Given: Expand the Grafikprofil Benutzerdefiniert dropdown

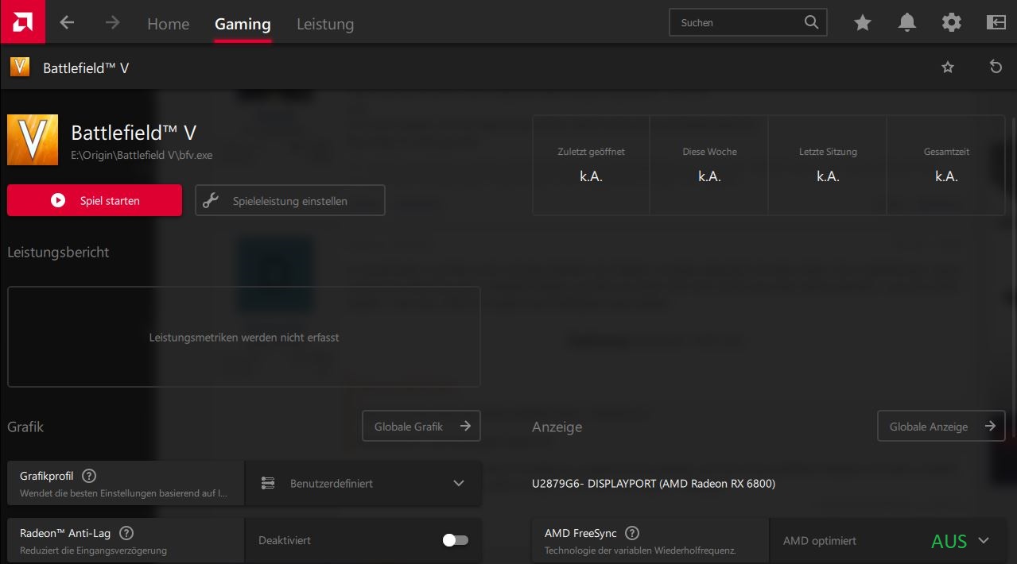Looking at the screenshot, I should (x=363, y=483).
